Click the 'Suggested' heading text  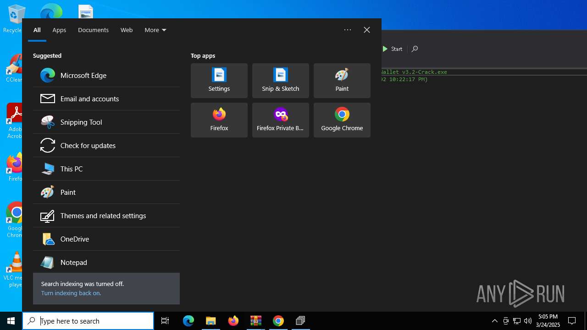[x=47, y=55]
